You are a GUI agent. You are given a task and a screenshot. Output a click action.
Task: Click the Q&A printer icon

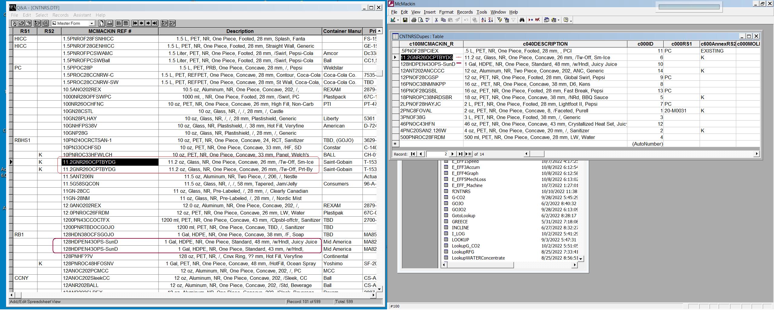click(x=109, y=23)
